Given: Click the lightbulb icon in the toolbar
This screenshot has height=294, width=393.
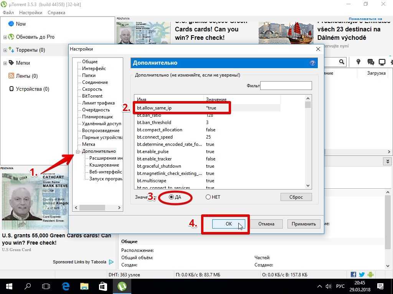Looking at the screenshot, I should point(358,62).
